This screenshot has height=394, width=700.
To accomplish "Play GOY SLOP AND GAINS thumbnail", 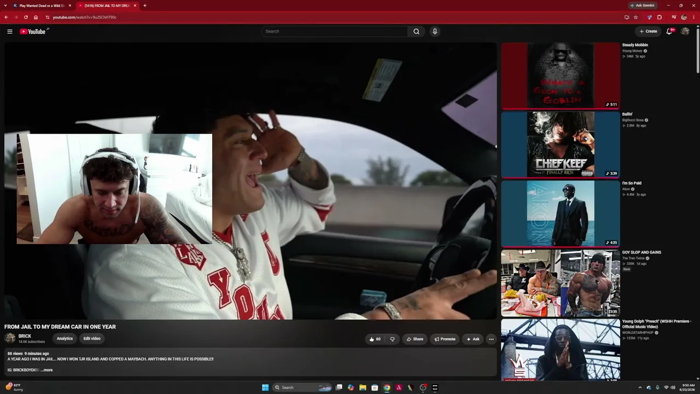I will [561, 283].
